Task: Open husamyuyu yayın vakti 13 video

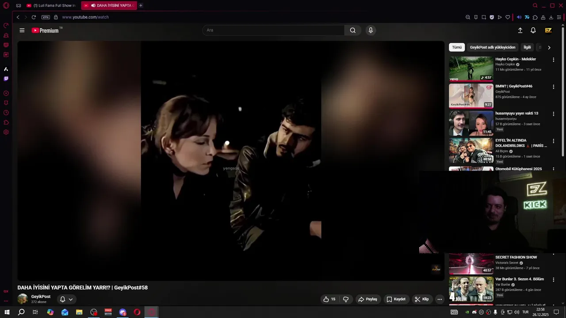Action: [471, 123]
